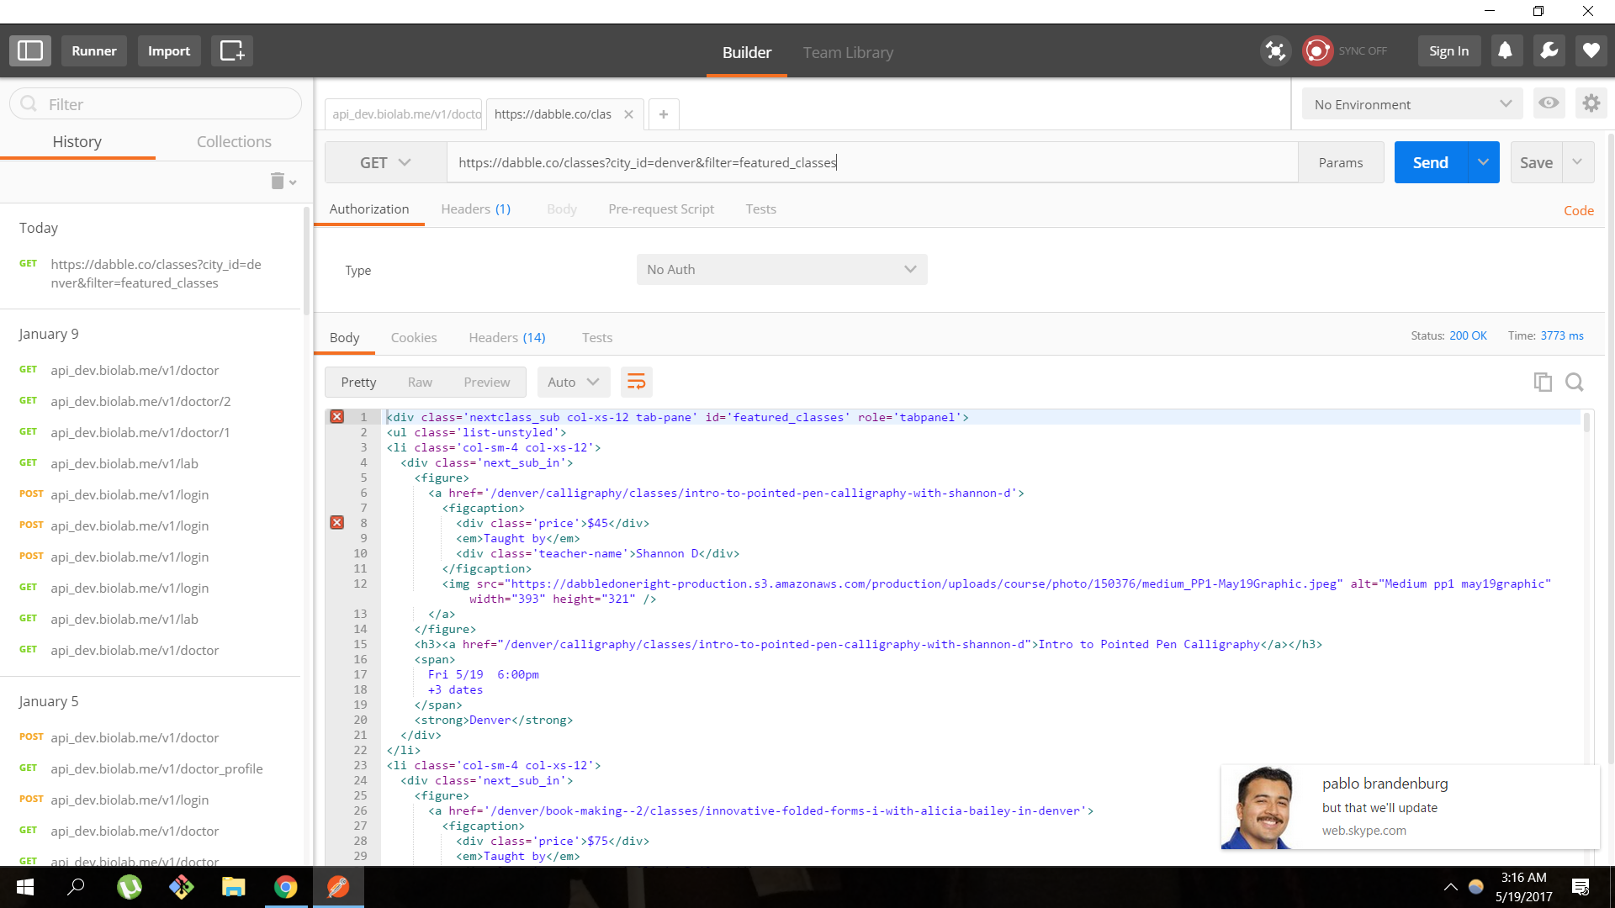Click the Save button
The width and height of the screenshot is (1615, 908).
[x=1536, y=162]
